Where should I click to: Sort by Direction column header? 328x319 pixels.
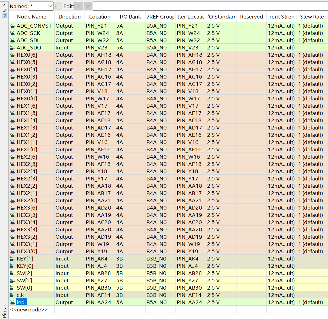click(70, 17)
